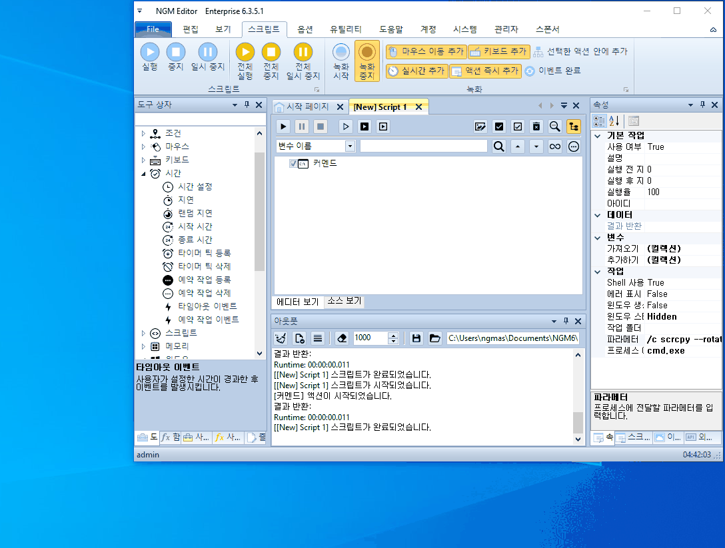The height and width of the screenshot is (548, 725).
Task: Collapse the 변수 property group
Action: click(597, 238)
